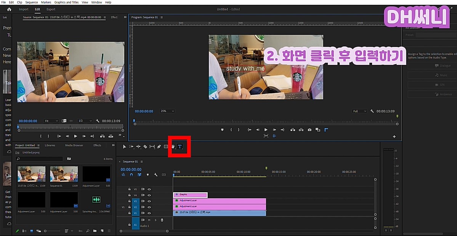The width and height of the screenshot is (457, 236).
Task: Open Sequence 01 timeline panel menu
Action: coord(142,162)
